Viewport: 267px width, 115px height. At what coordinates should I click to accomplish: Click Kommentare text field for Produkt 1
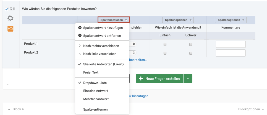pos(231,44)
